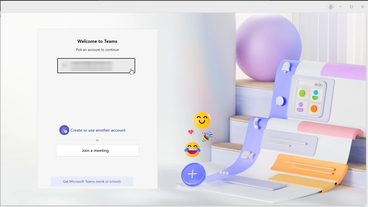Viewport: 368px width, 207px height.
Task: Open the account profile icon in title bar
Action: tap(331, 7)
